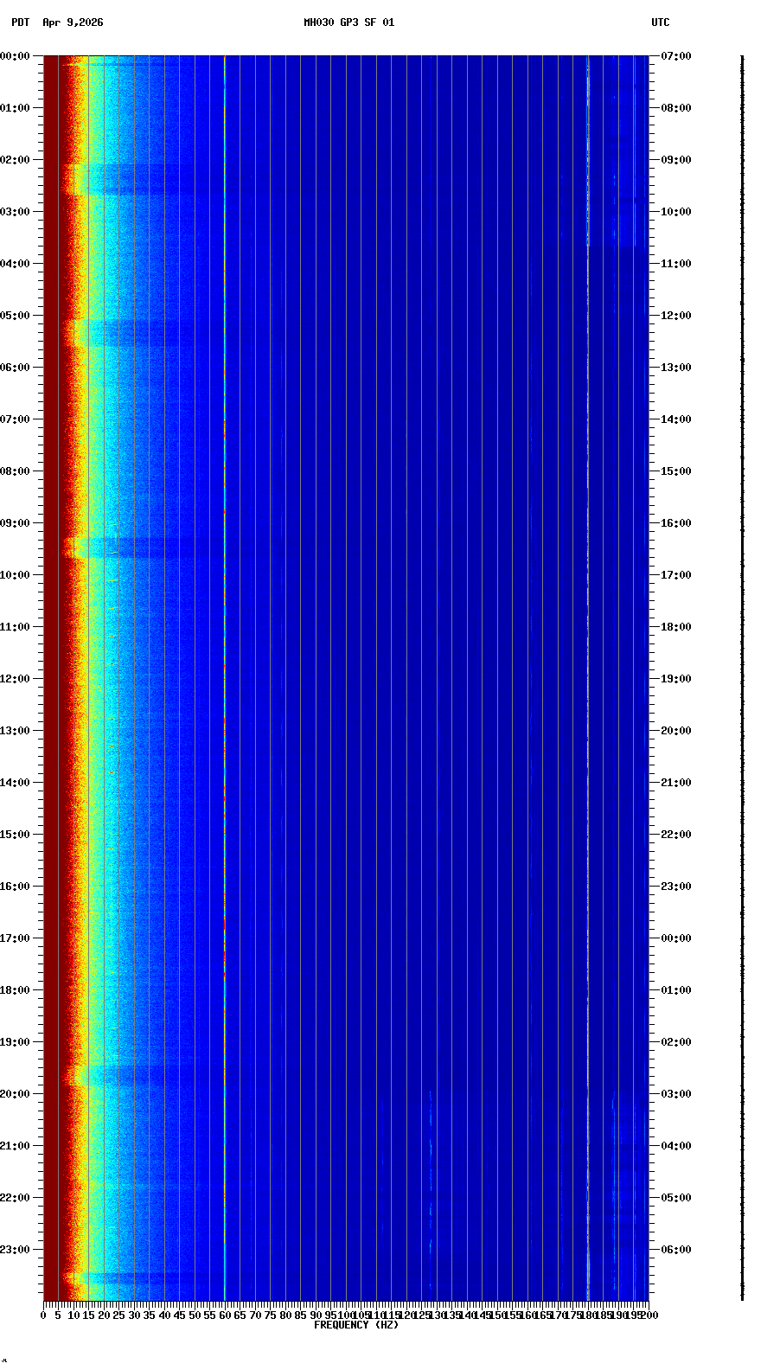Click the 200 Hz frequency tick label
This screenshot has width=780, height=1370.
649,1316
